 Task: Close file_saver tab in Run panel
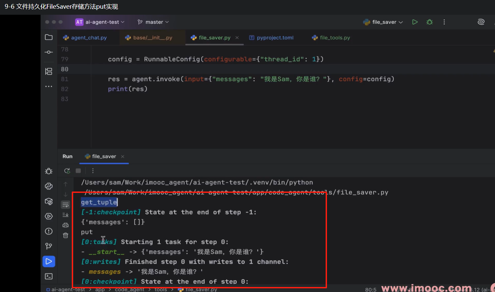coord(123,156)
